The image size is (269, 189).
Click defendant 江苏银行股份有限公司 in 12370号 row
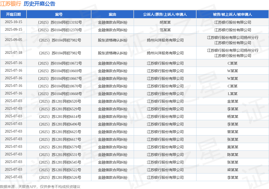pos(233,30)
